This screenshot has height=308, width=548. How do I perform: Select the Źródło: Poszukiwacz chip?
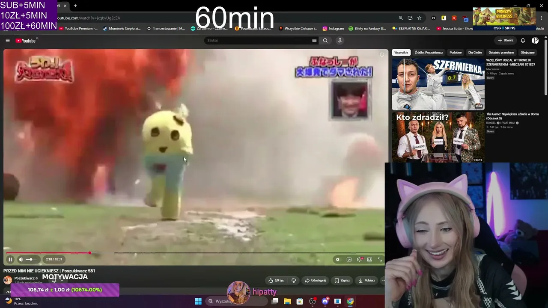click(429, 53)
